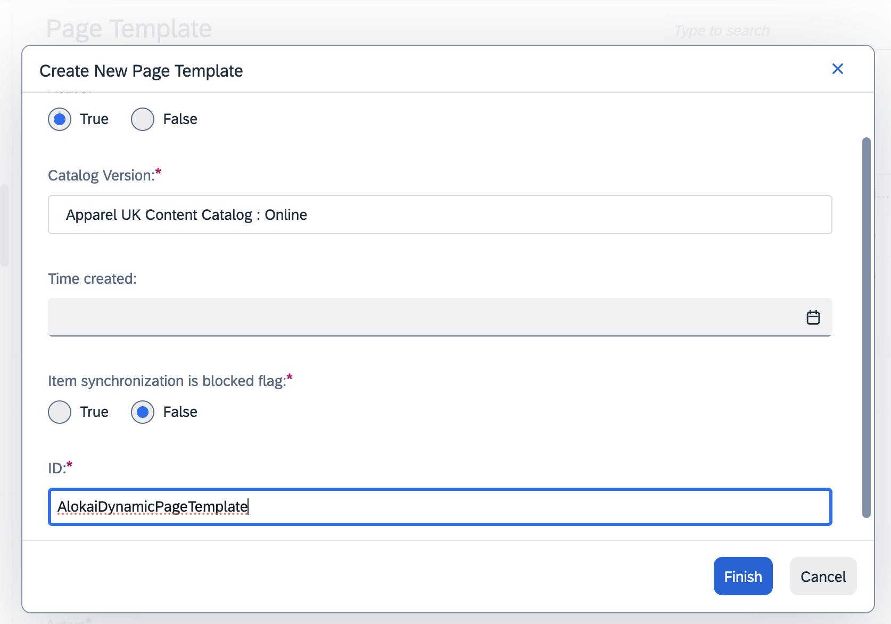Click the required asterisk next to ID label

click(x=69, y=464)
